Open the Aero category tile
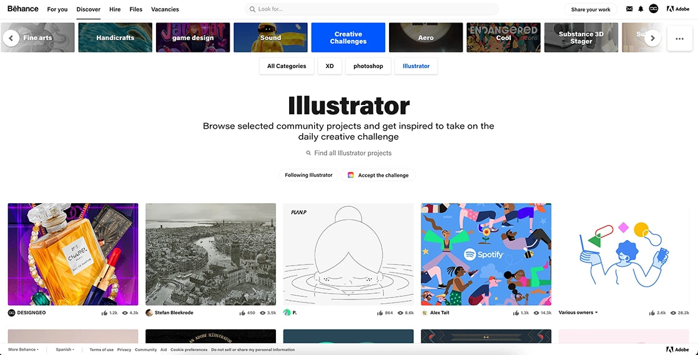Image resolution: width=698 pixels, height=355 pixels. 426,37
